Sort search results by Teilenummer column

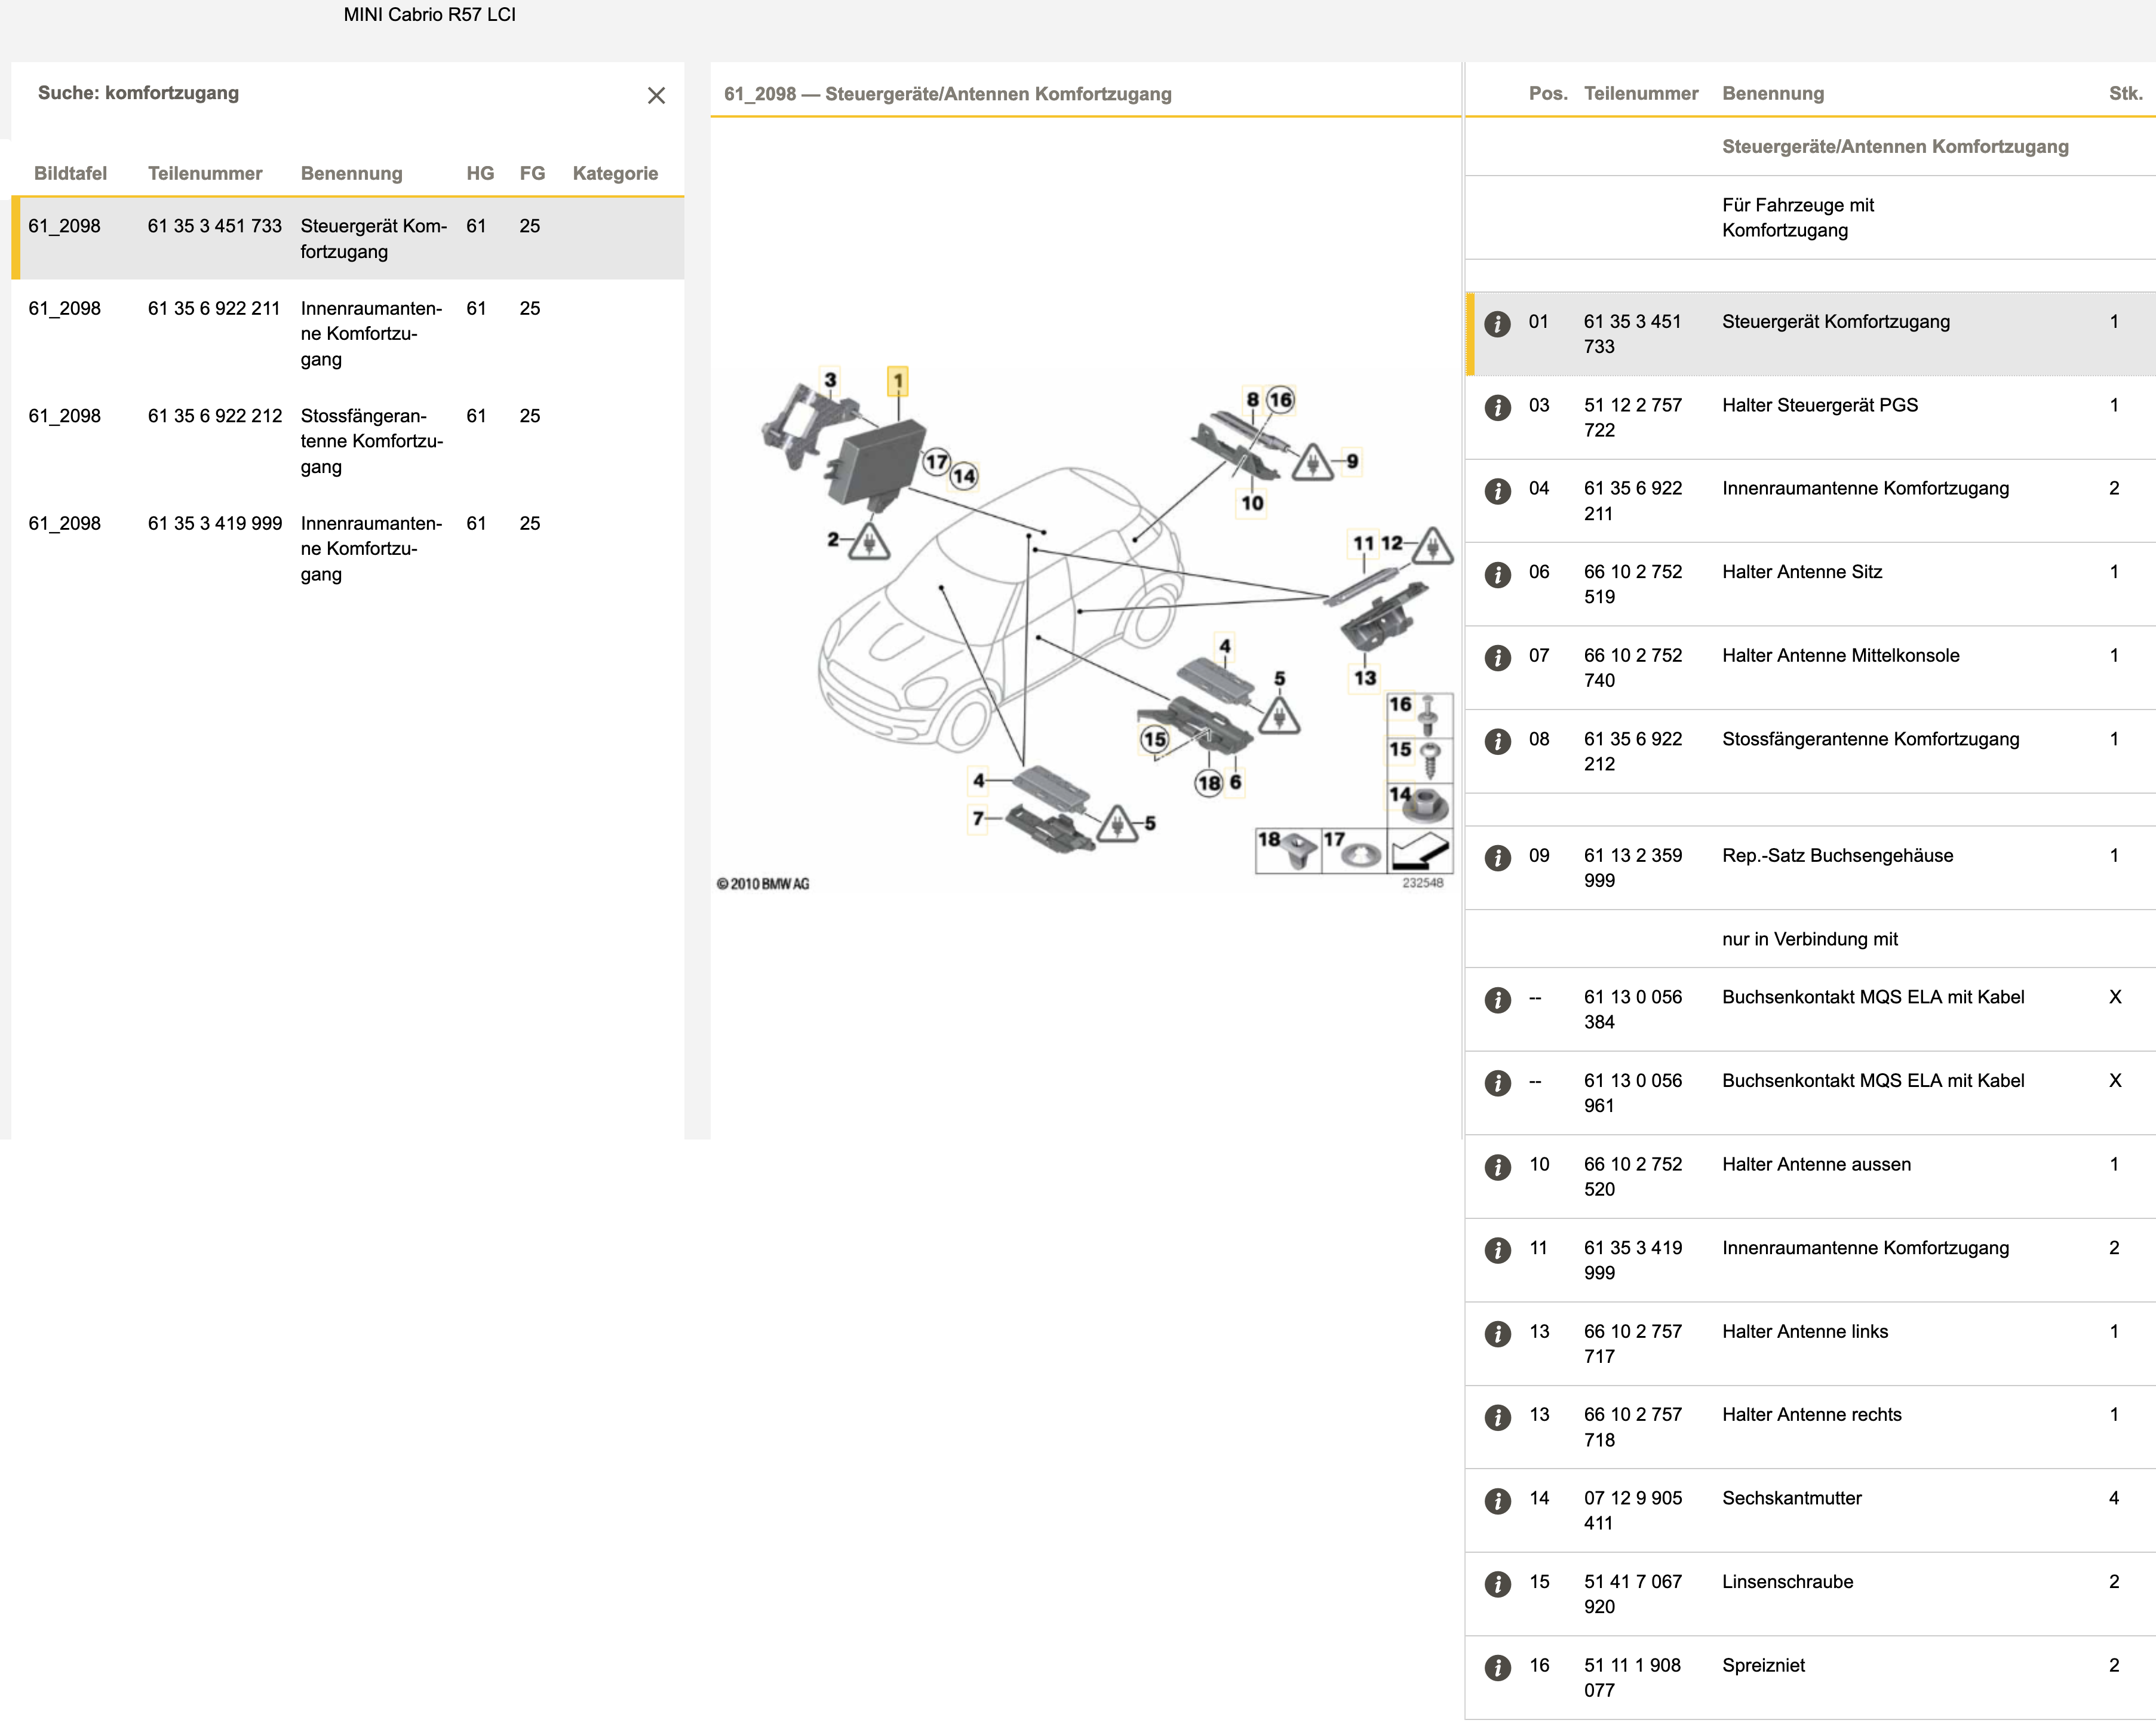click(205, 173)
